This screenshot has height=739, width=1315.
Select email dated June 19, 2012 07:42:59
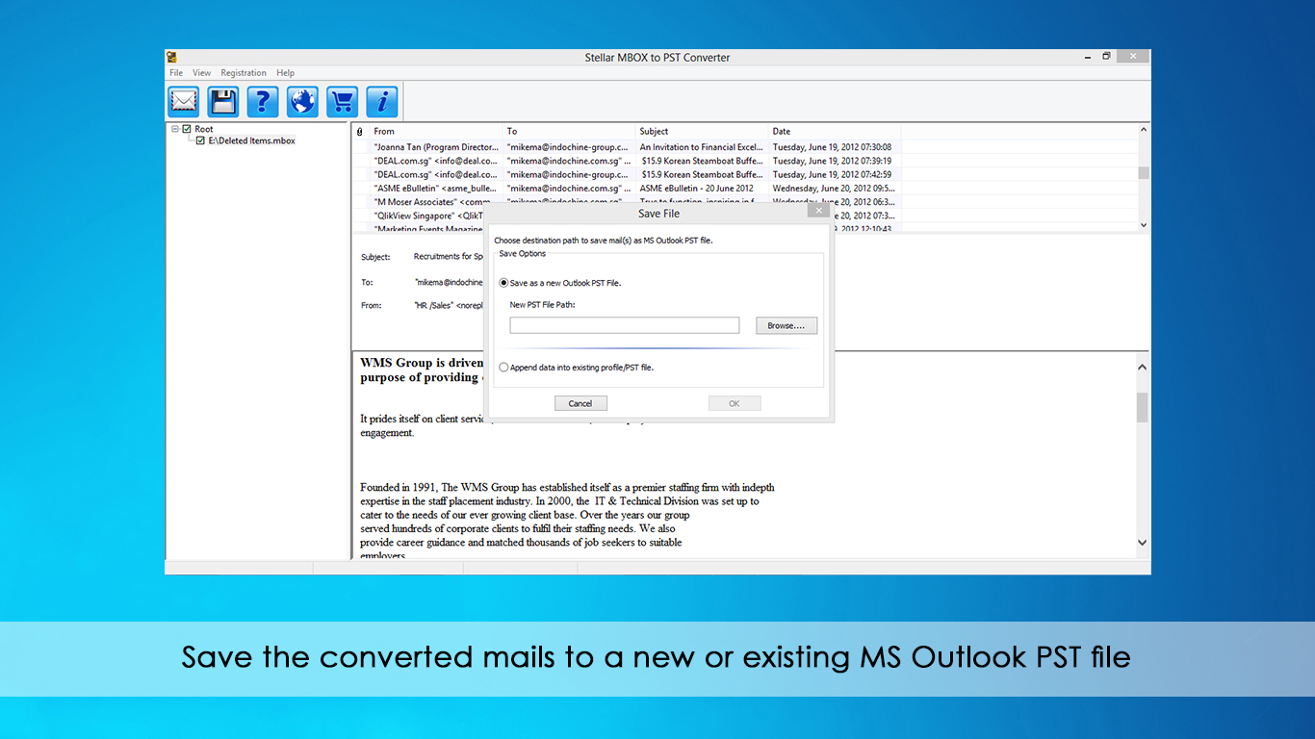(x=627, y=174)
